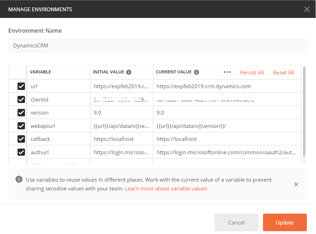The height and width of the screenshot is (234, 316).
Task: Click Persist All
Action: point(252,72)
